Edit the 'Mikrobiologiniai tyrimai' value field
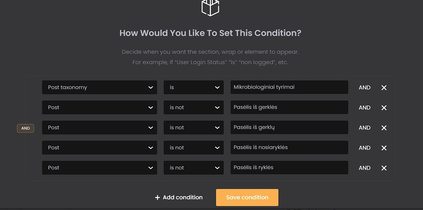The width and height of the screenshot is (423, 210). (289, 87)
